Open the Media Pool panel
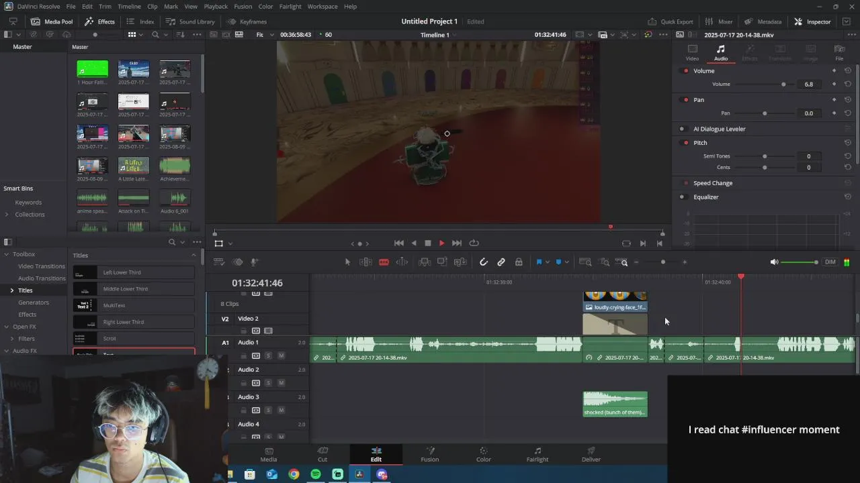The width and height of the screenshot is (860, 483). click(52, 21)
